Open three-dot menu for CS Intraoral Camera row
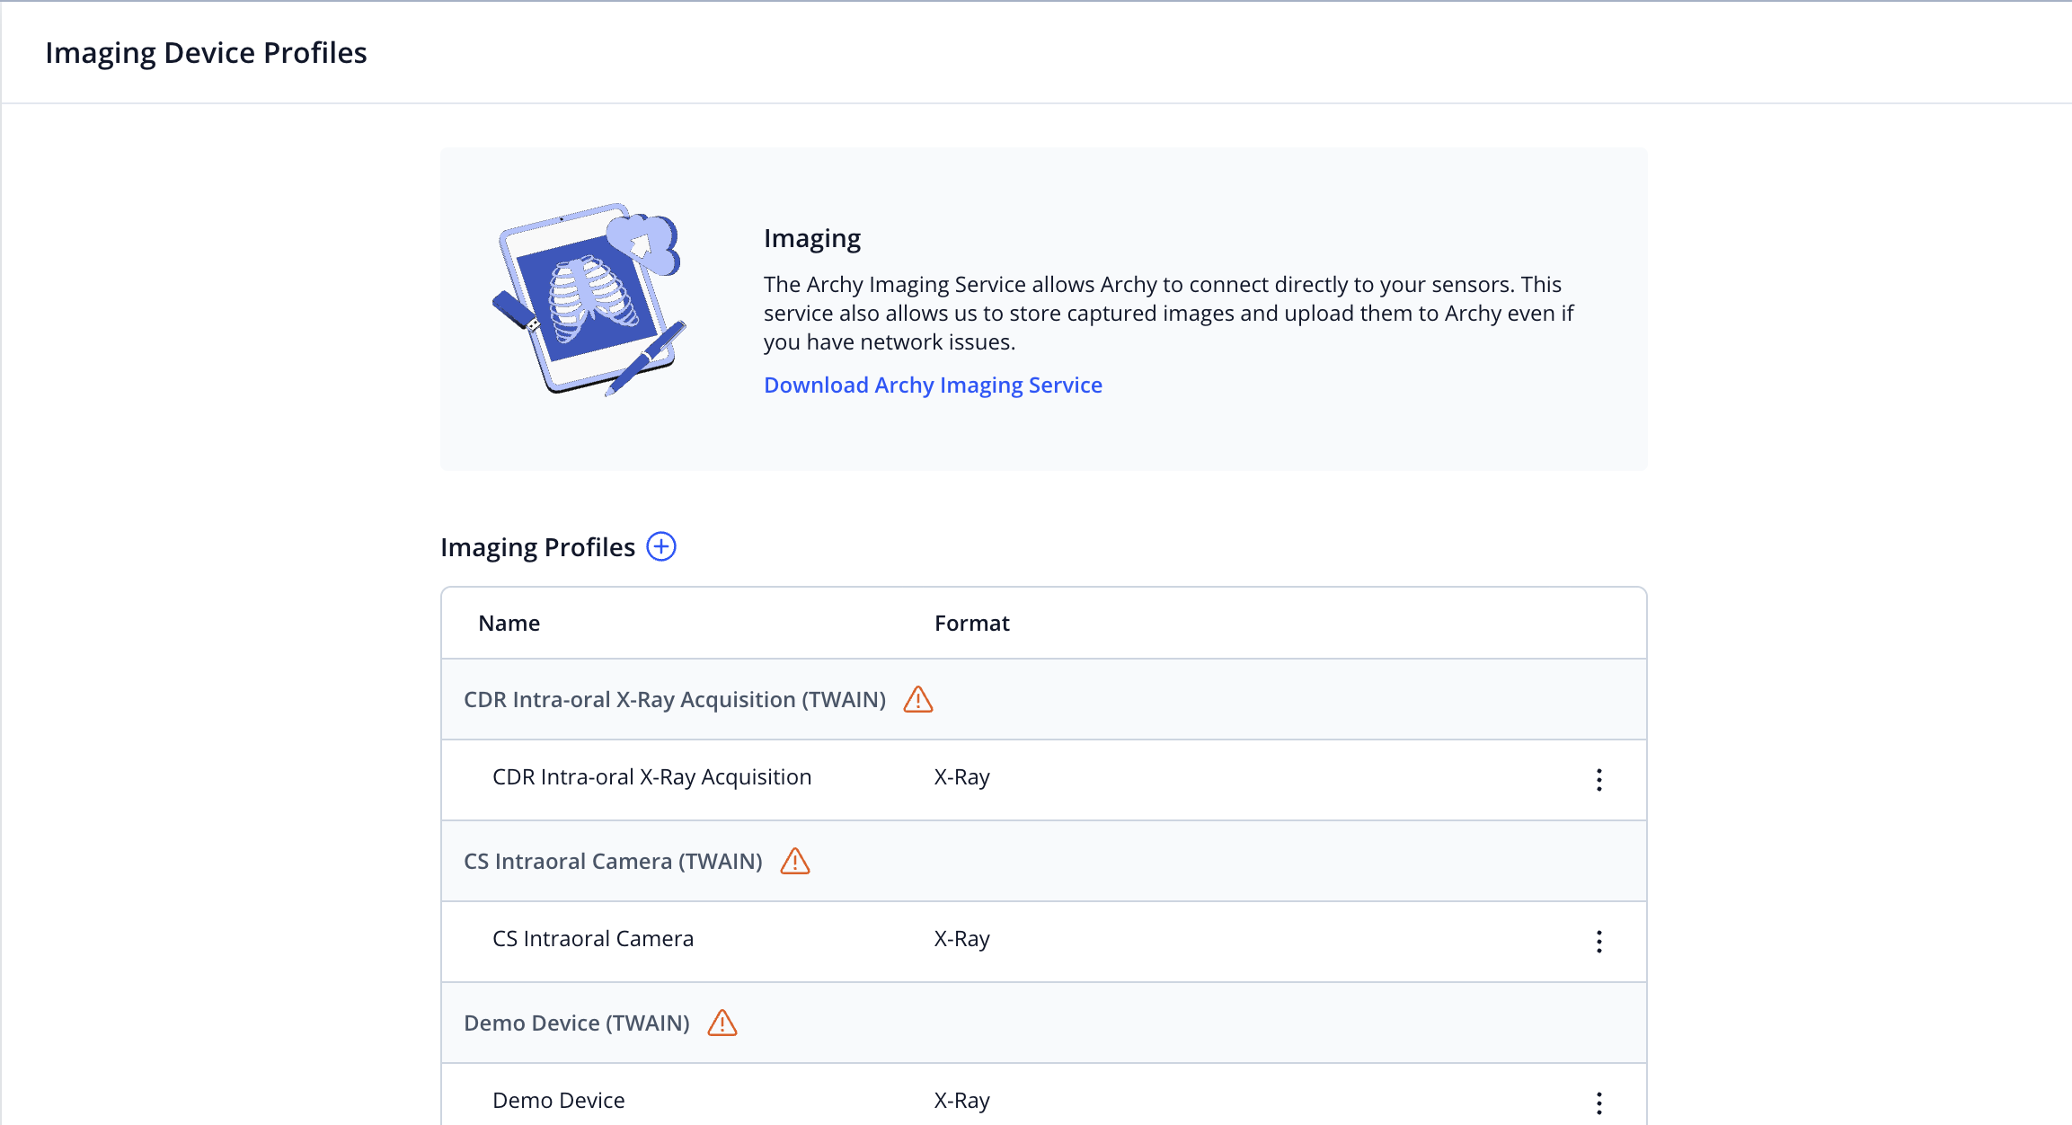The width and height of the screenshot is (2072, 1125). tap(1598, 941)
